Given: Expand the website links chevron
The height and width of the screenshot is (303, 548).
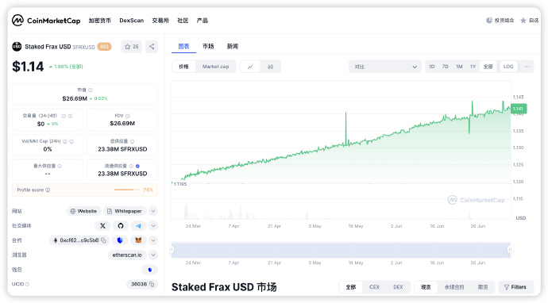Looking at the screenshot, I should 153,211.
